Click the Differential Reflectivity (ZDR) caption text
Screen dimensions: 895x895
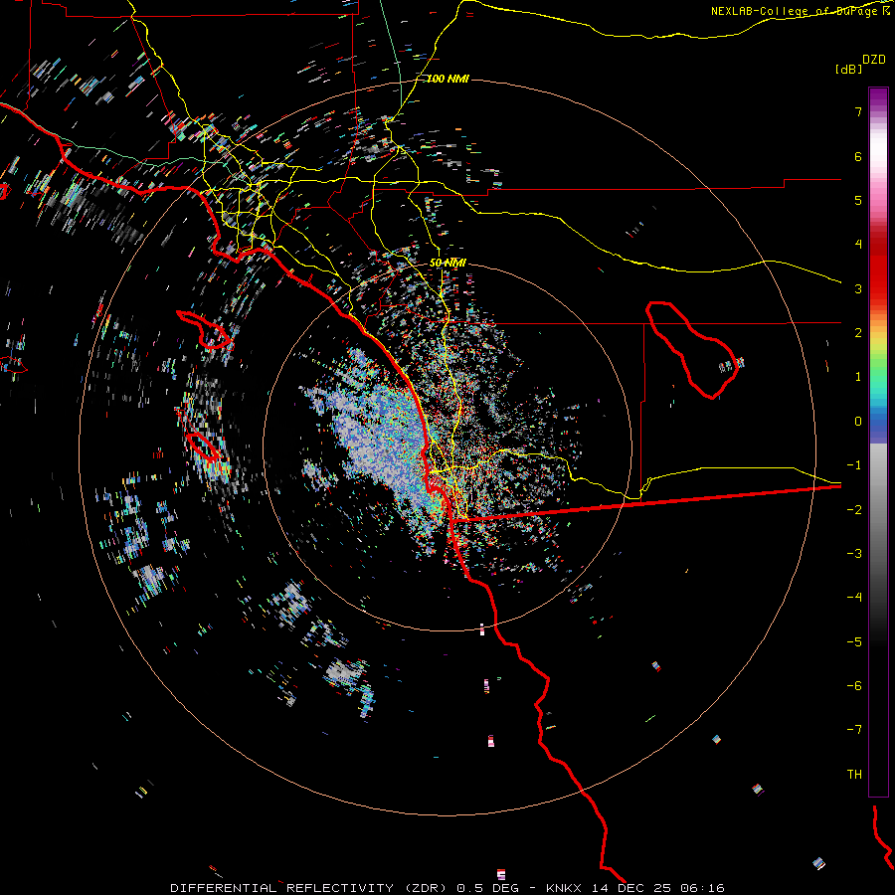[x=309, y=888]
